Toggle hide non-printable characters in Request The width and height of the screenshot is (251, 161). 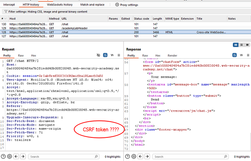(x=99, y=55)
